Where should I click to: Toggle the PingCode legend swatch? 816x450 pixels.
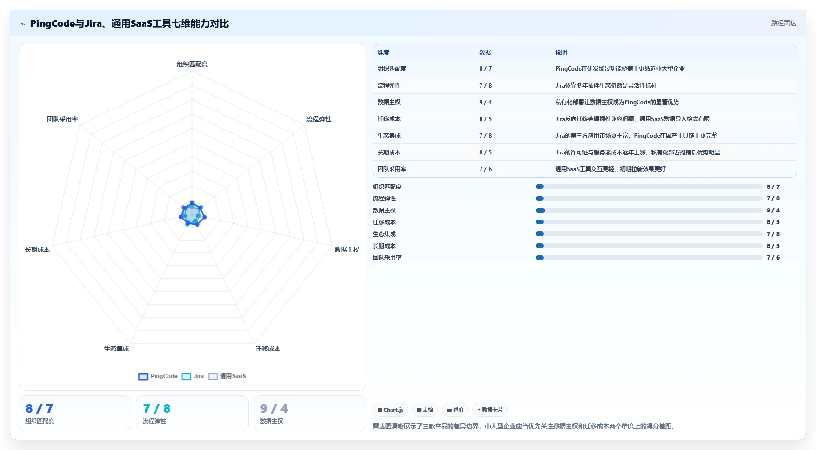coord(143,377)
